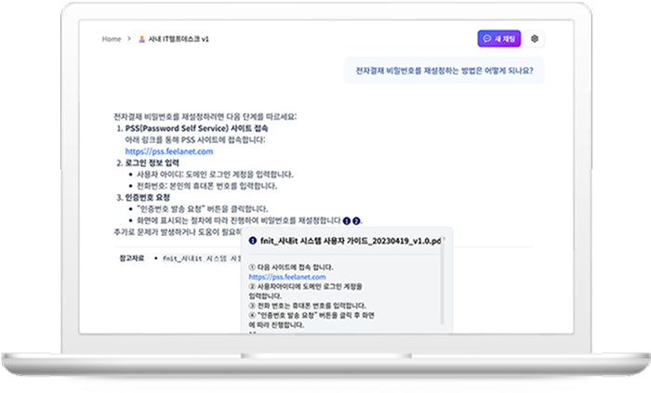651x393 pixels.
Task: Click the 참고자료 label
Action: (x=135, y=256)
